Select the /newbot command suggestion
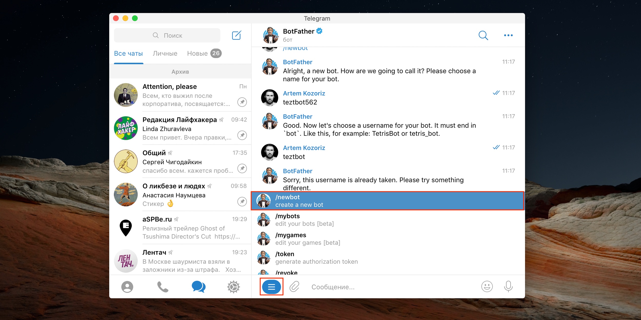The width and height of the screenshot is (641, 320). pos(388,201)
